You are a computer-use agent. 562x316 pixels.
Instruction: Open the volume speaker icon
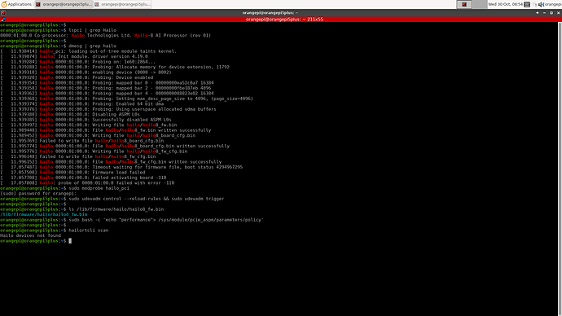[541, 4]
